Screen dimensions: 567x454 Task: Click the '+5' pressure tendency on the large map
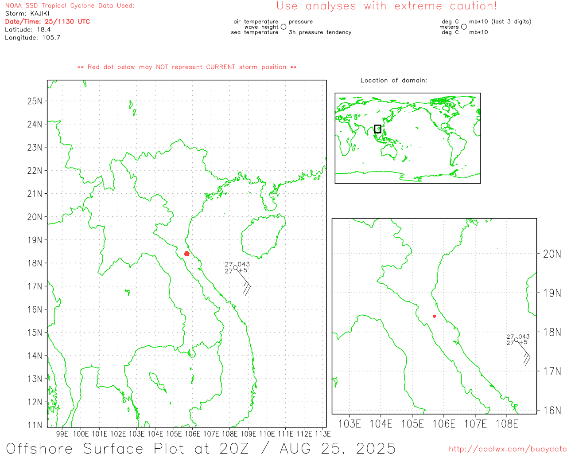click(243, 270)
